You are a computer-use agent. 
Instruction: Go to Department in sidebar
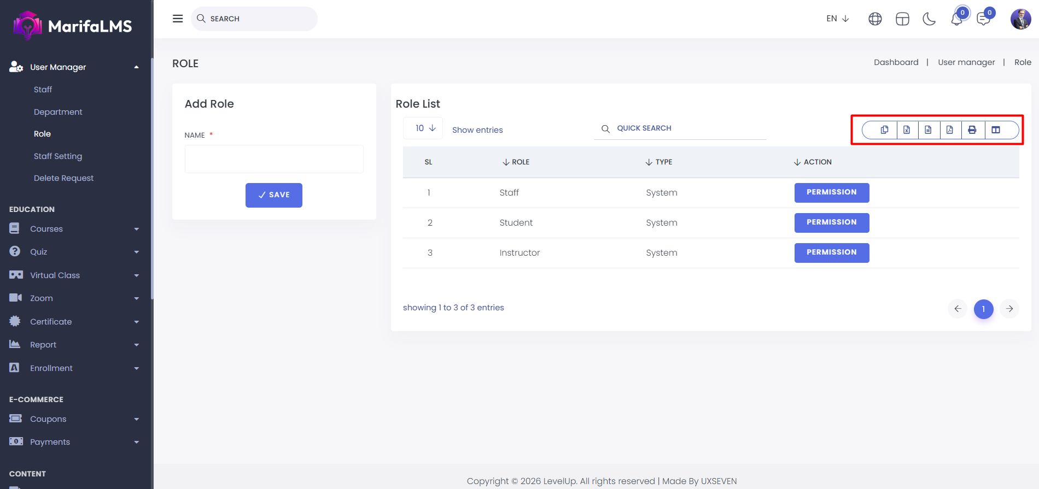[58, 112]
